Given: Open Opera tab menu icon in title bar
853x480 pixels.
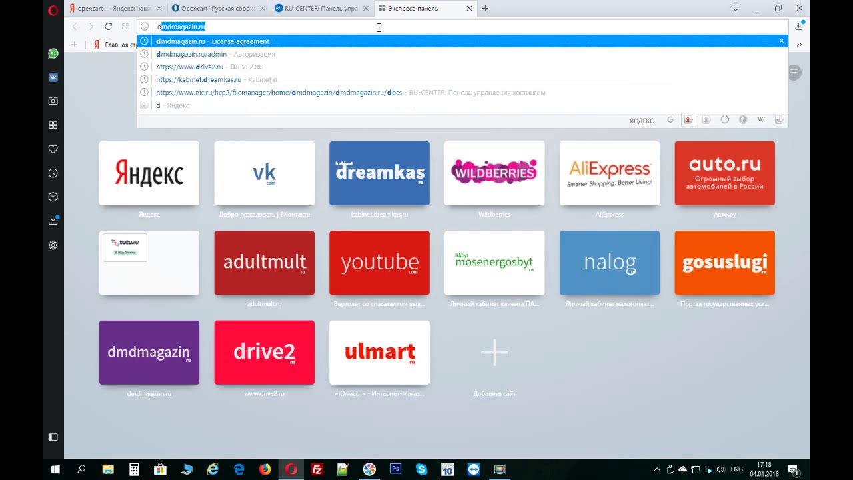Looking at the screenshot, I should pyautogui.click(x=735, y=9).
